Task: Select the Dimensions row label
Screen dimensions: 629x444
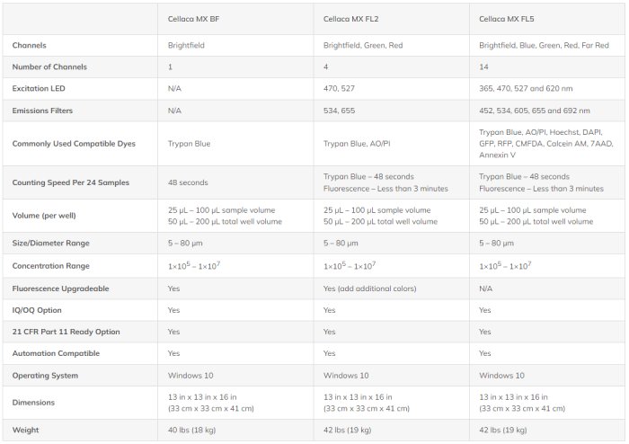Action: tap(34, 403)
